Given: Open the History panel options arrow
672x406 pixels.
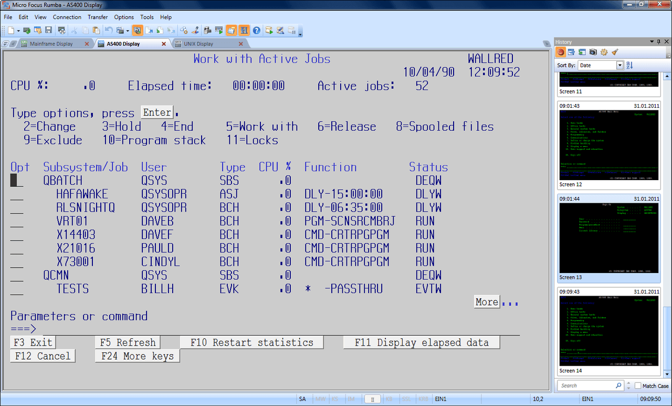Looking at the screenshot, I should (652, 41).
